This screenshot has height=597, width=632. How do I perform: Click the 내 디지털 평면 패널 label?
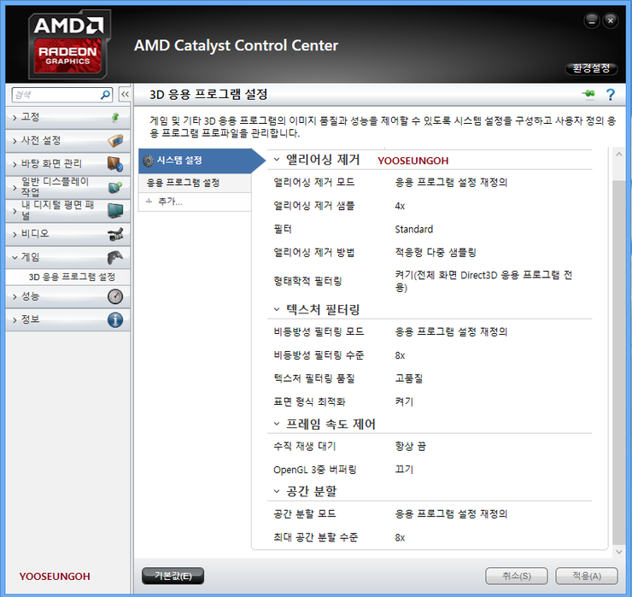pos(57,210)
